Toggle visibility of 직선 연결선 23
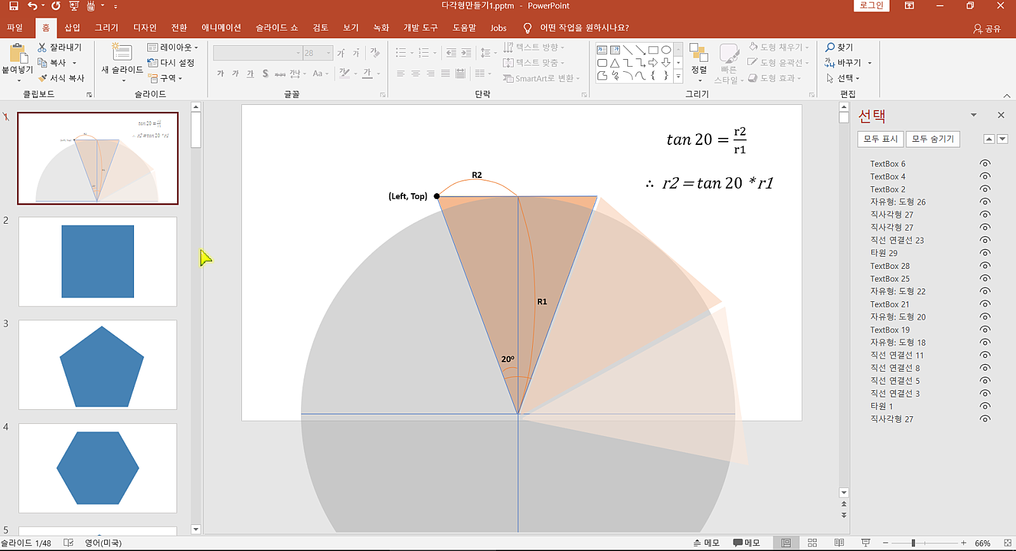This screenshot has width=1016, height=551. pyautogui.click(x=985, y=240)
